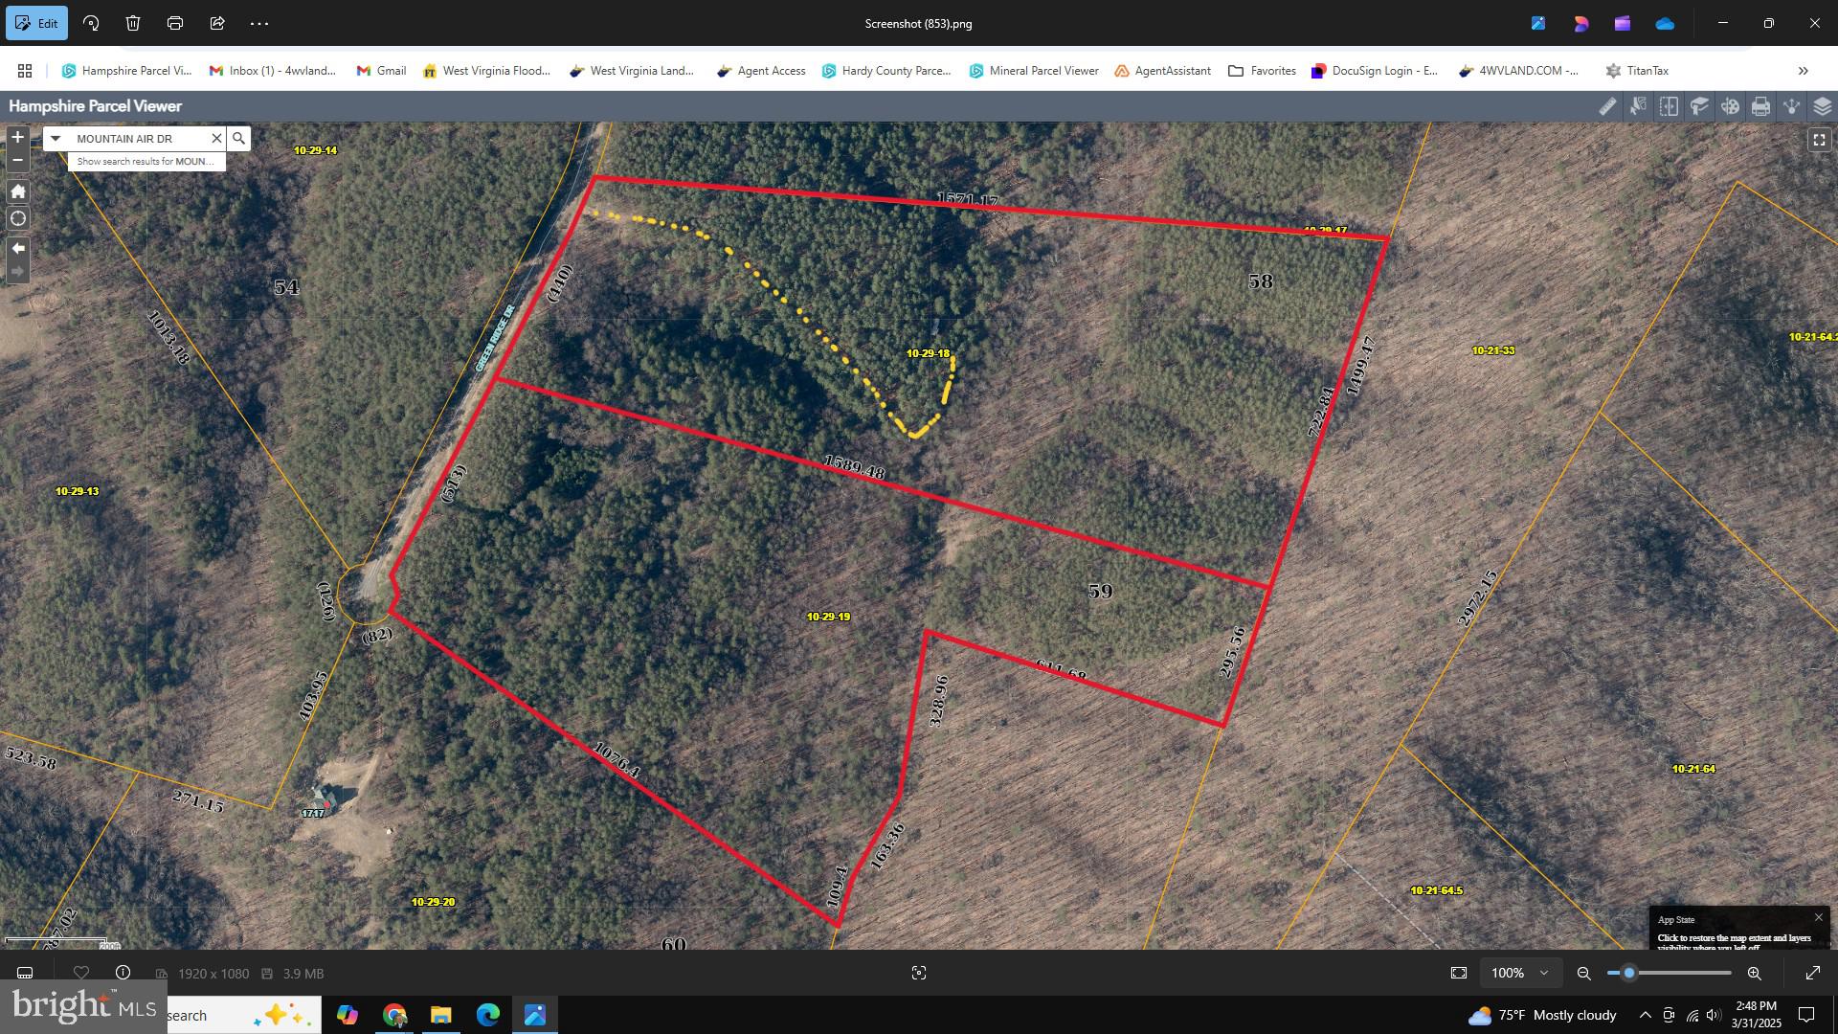The image size is (1838, 1034).
Task: Click the Edit button in Photos
Action: coord(36,23)
